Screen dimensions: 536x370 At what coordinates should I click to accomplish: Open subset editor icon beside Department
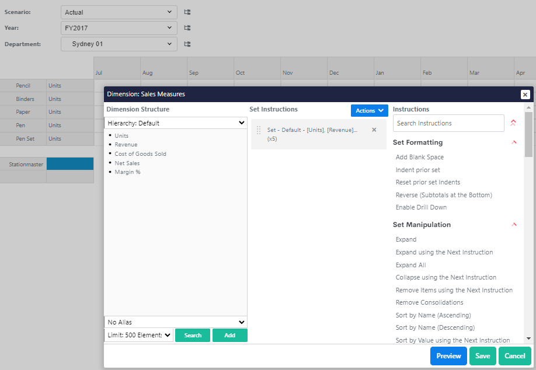coord(187,44)
